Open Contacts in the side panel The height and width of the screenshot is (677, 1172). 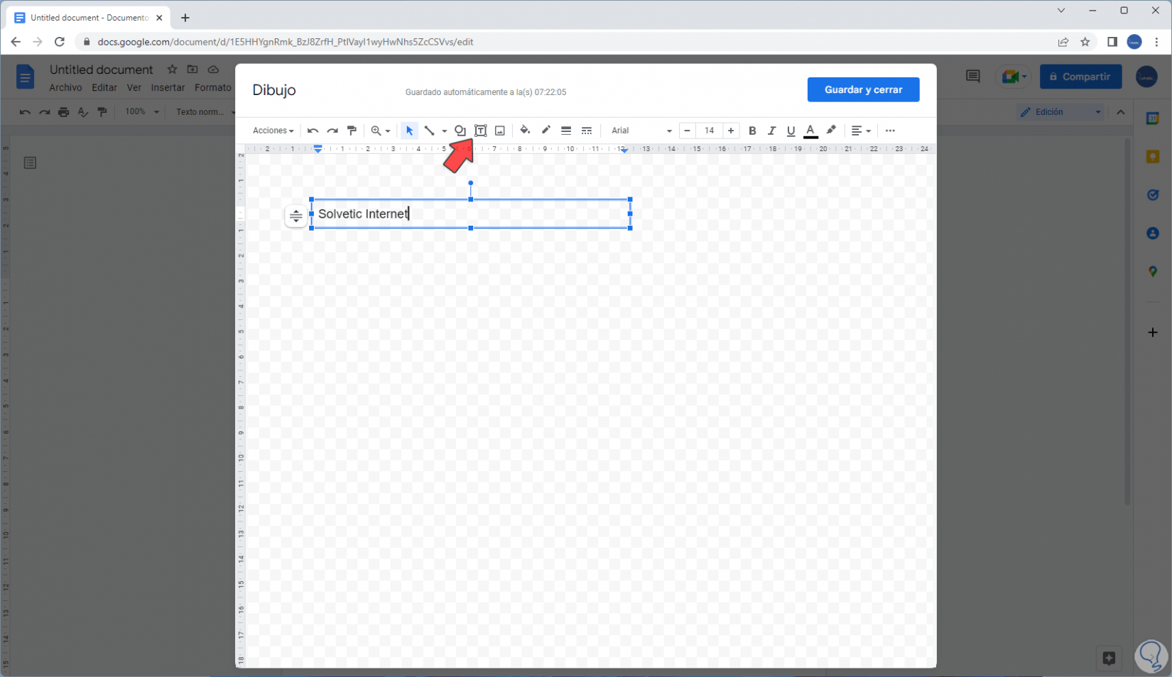1153,233
